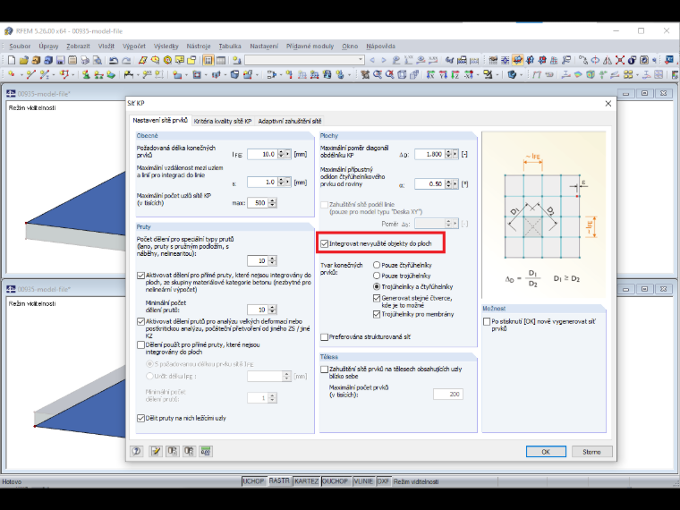Screen dimensions: 680x510
Task: Click the RFEM app icon in title bar
Action: point(8,31)
